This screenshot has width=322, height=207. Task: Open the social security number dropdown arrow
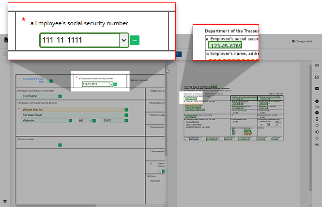pyautogui.click(x=111, y=84)
